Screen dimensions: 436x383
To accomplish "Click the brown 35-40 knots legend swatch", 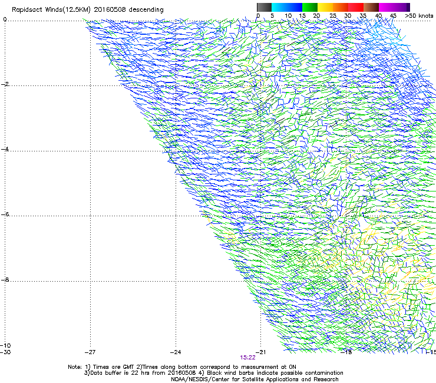I will tap(371, 7).
